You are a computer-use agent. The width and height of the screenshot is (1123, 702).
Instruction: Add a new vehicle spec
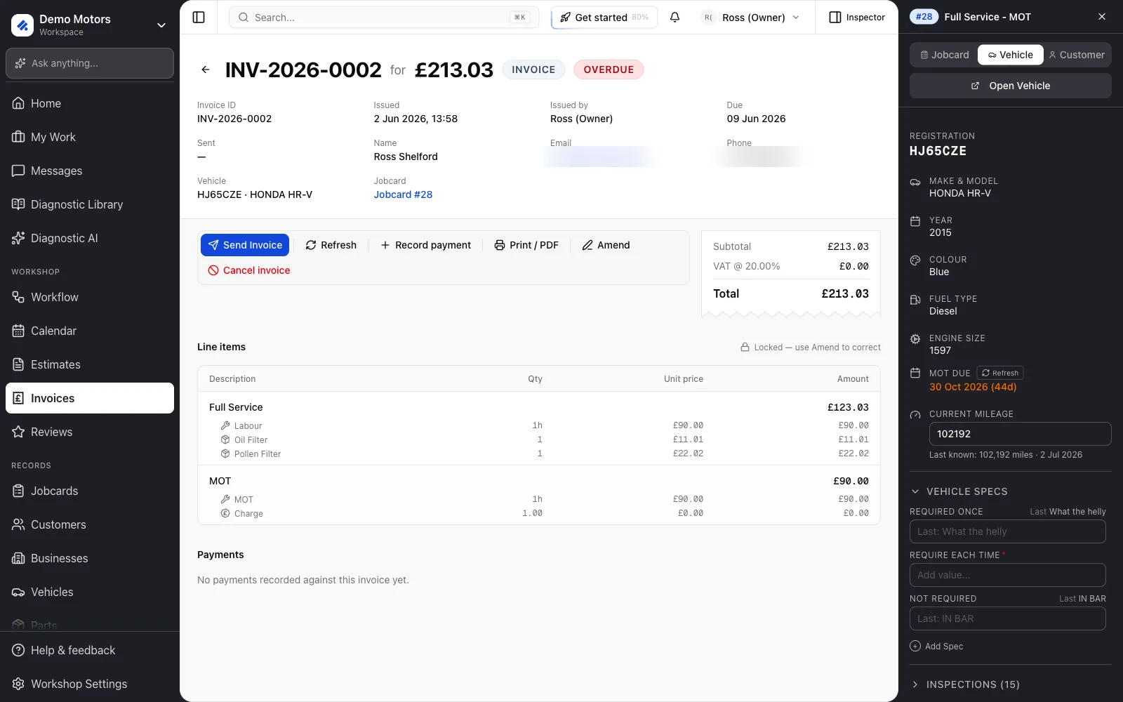tap(936, 646)
